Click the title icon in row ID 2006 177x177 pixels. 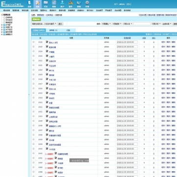[x=47, y=135]
